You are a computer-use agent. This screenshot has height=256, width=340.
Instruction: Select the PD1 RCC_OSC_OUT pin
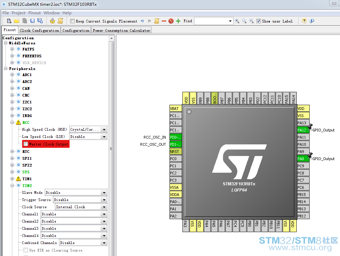(x=175, y=144)
